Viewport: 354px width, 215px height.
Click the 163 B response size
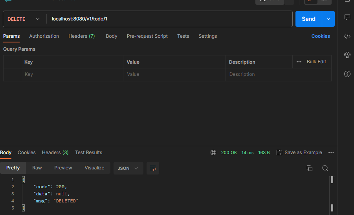(264, 153)
